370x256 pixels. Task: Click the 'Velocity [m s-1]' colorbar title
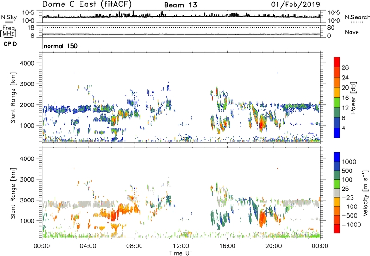click(x=365, y=193)
